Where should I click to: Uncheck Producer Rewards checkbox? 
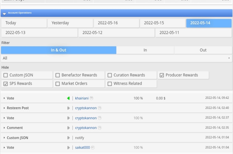coord(162,75)
